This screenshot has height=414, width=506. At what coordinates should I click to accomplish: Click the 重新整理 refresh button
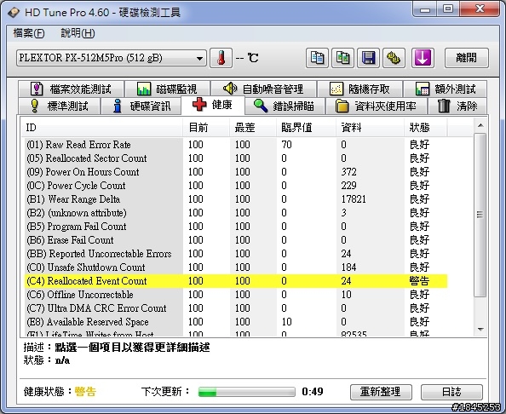381,392
